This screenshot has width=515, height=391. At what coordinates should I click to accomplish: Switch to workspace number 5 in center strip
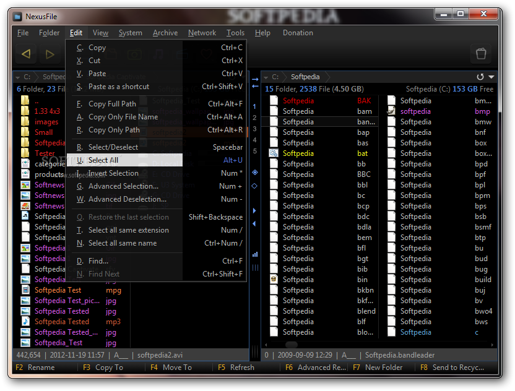pos(254,151)
